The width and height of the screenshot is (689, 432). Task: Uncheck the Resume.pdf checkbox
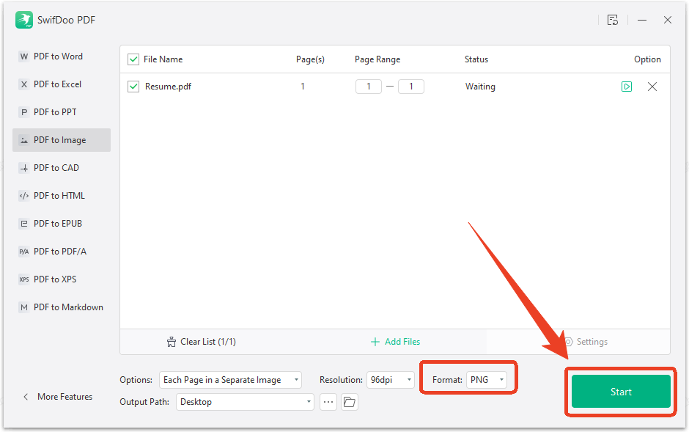(x=133, y=87)
